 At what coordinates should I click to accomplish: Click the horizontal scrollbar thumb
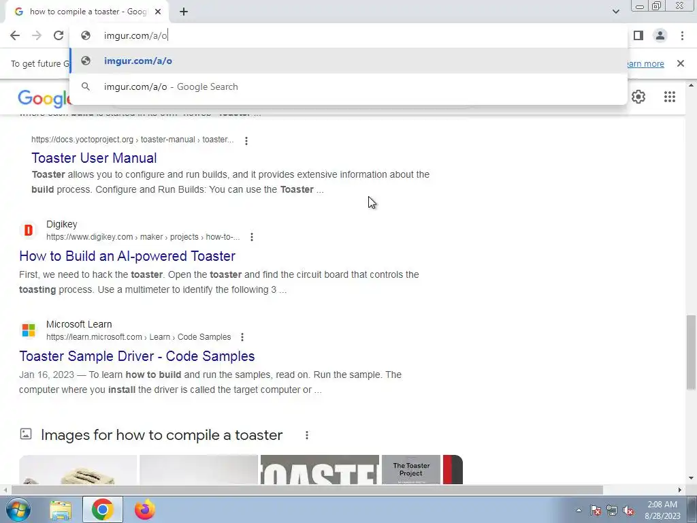point(307,490)
